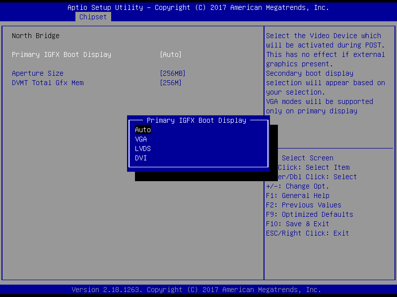Open the [256MB] Aperture Size value

(173, 73)
